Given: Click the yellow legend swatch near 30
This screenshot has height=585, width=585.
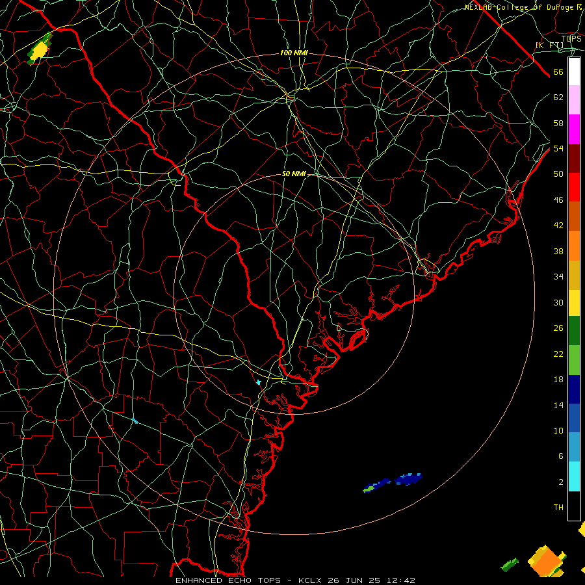Looking at the screenshot, I should (x=574, y=302).
